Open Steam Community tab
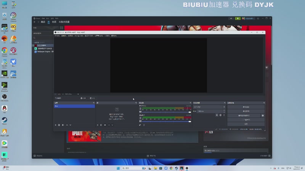 pos(54,22)
